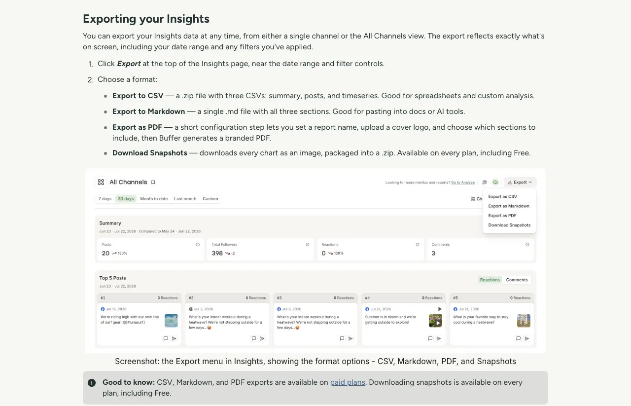This screenshot has height=406, width=631.
Task: Click the send icon on post #3
Action: 351,338
